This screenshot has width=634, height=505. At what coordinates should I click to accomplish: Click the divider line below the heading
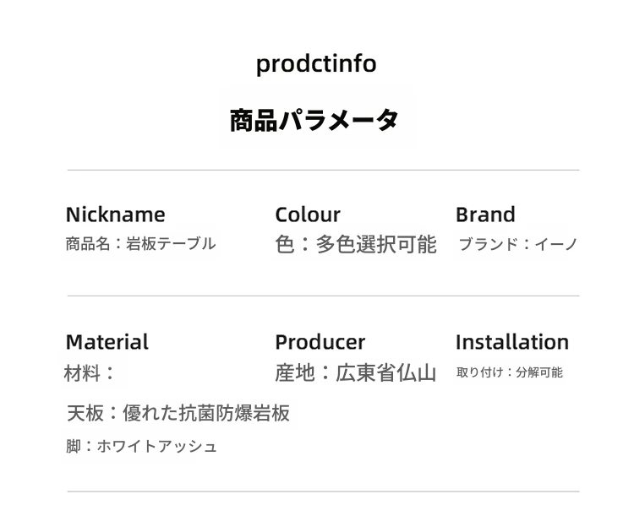(323, 170)
